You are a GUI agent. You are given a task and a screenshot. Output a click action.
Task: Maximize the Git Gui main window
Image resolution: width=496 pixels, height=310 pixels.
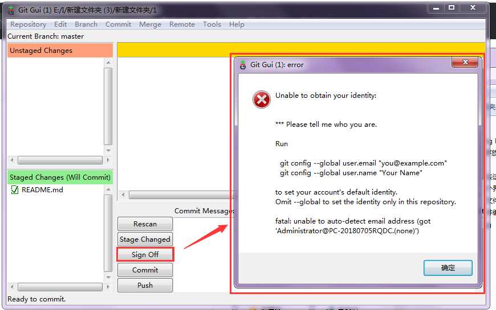tap(452, 8)
